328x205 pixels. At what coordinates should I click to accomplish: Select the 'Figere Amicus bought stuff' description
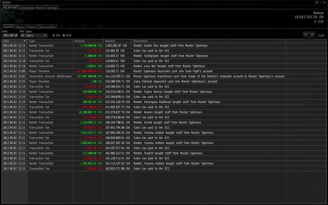[173, 92]
